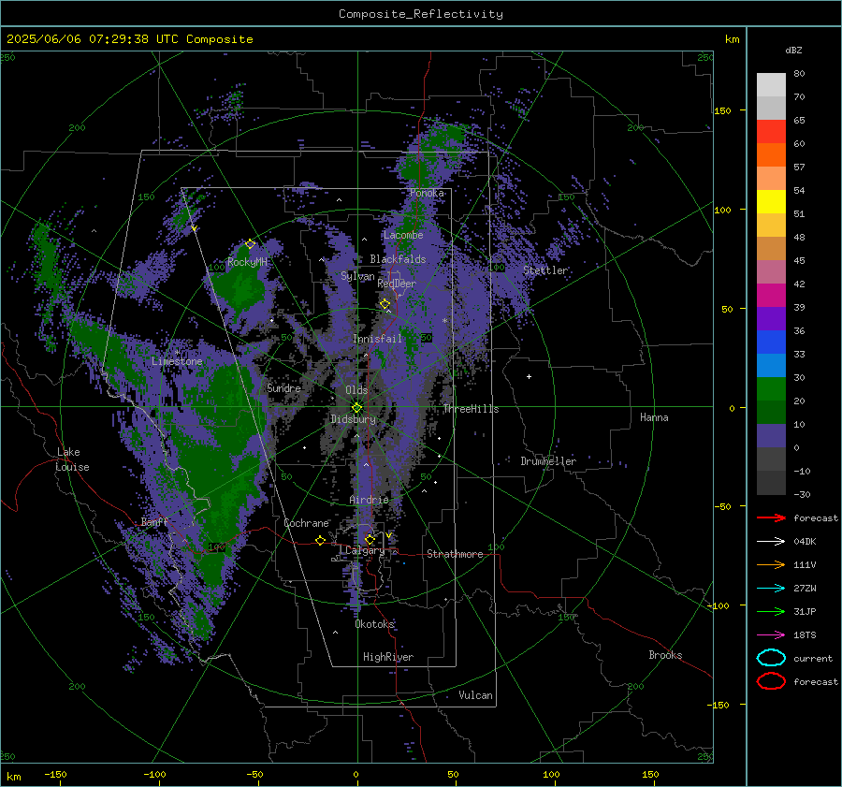
Task: Pick the green 31JP arrow icon
Action: coord(771,611)
